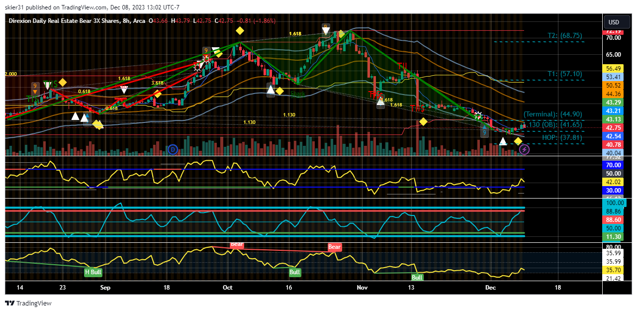Select the (Terminal): (44.90) label
Screen dimensions: 637x312
[552, 114]
